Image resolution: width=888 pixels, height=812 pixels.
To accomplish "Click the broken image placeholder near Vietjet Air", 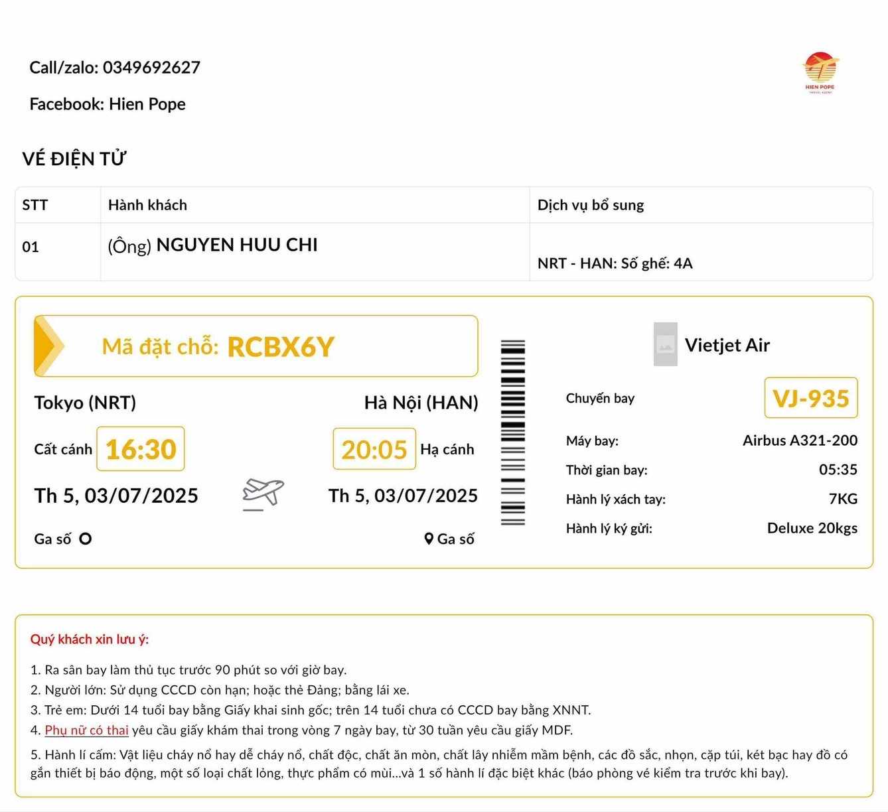I will [665, 344].
